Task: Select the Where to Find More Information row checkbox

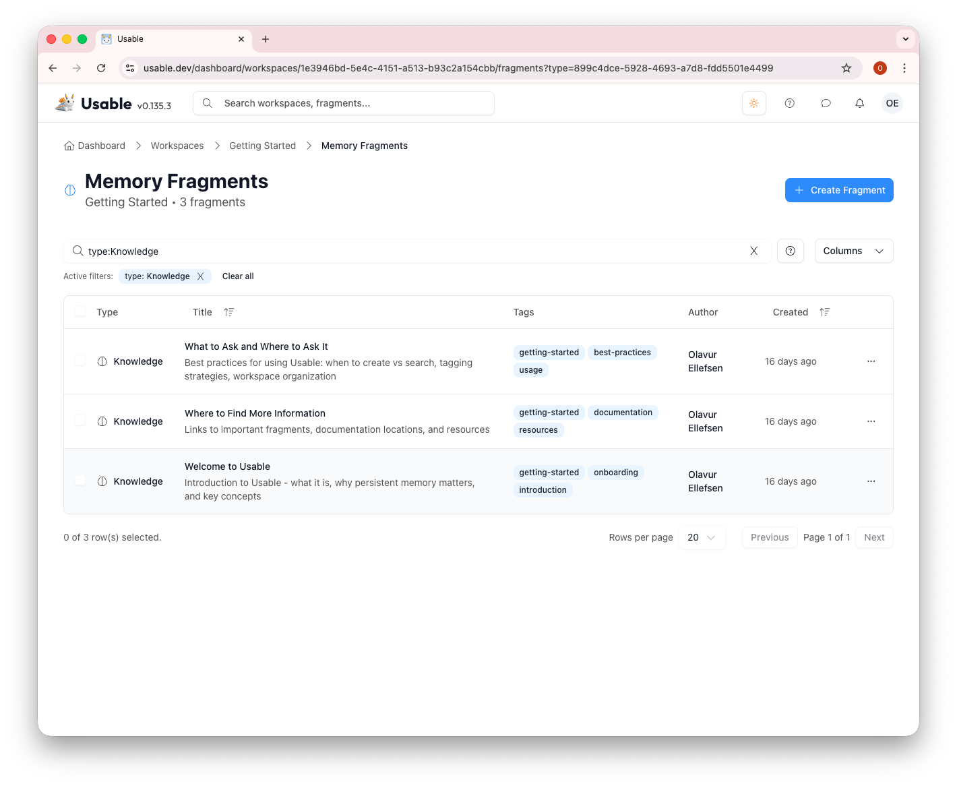Action: click(80, 419)
